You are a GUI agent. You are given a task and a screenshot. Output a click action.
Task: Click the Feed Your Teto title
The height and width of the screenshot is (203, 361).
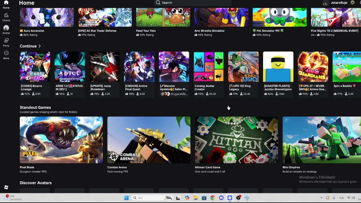click(x=146, y=31)
